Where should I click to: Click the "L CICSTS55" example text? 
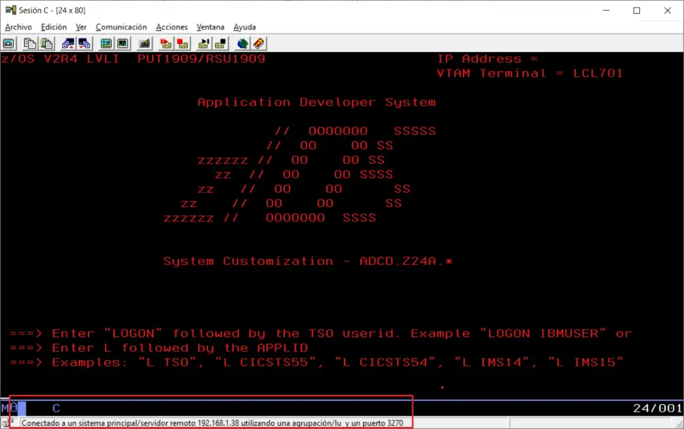click(269, 362)
